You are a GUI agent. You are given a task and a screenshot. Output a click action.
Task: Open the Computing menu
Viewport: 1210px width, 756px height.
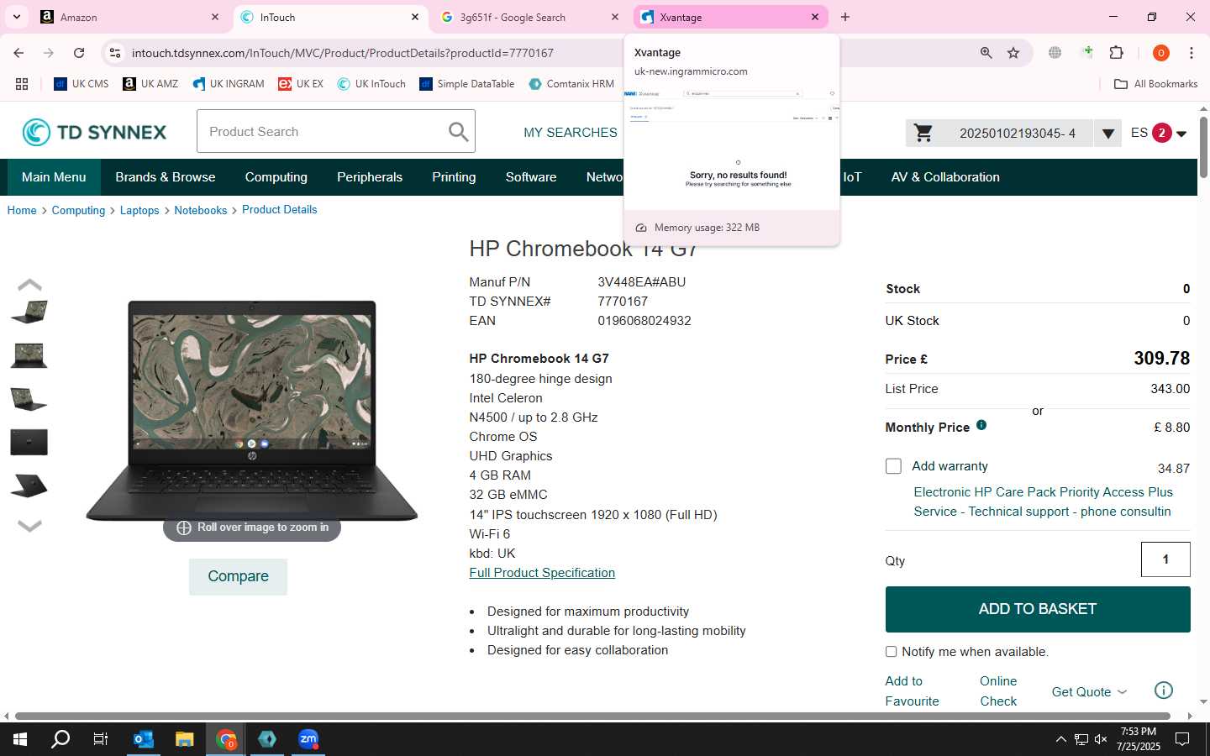[x=276, y=177]
